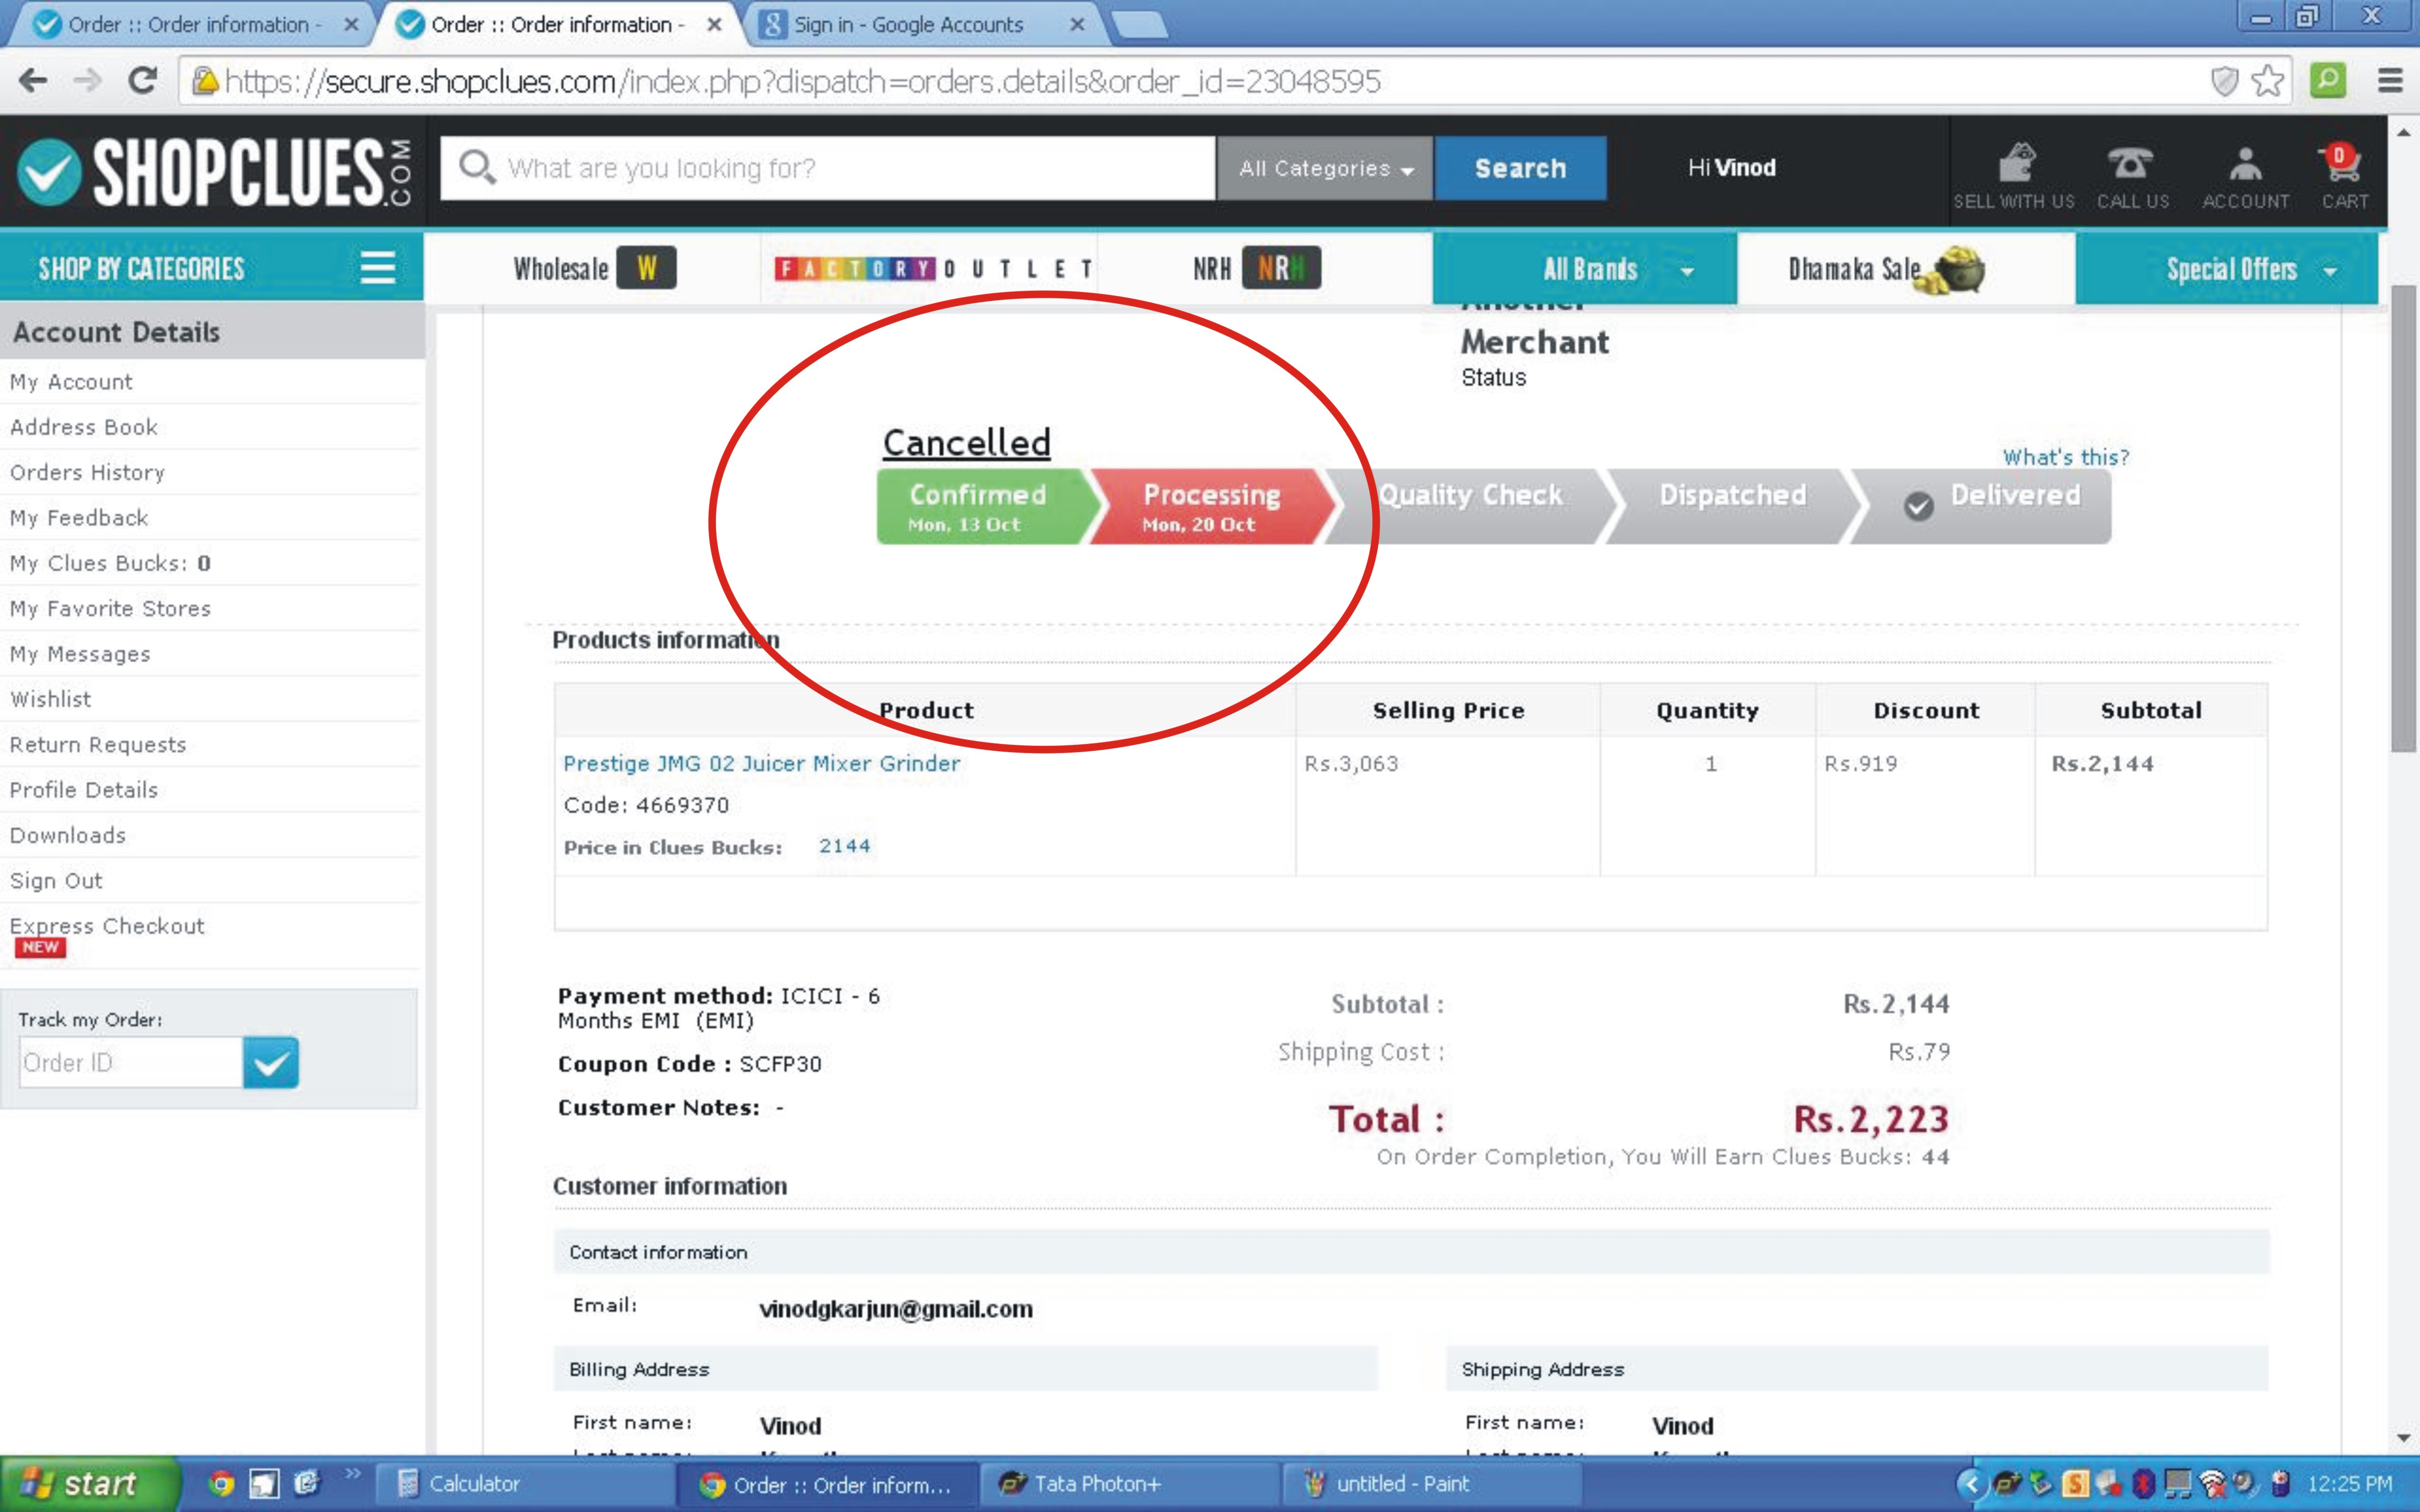Click the scrollbar down arrow
Viewport: 2420px width, 1512px height.
pos(2403,1438)
